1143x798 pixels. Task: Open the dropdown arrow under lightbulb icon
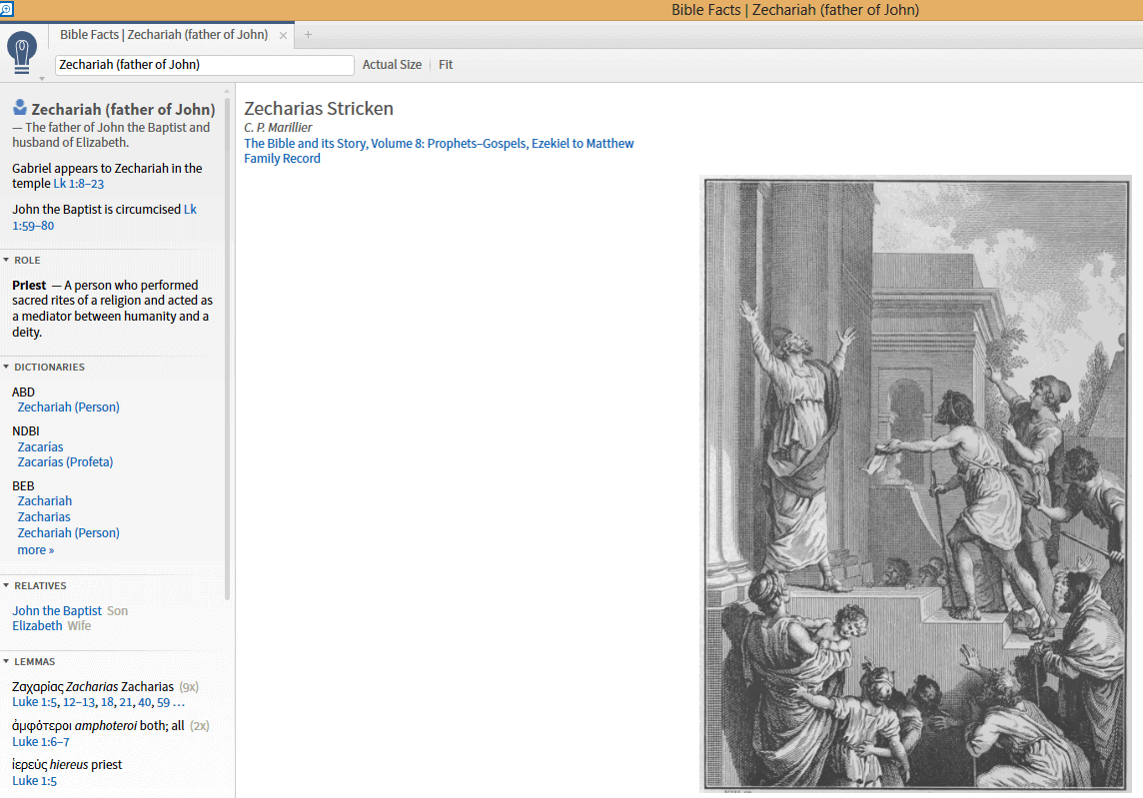pyautogui.click(x=42, y=77)
